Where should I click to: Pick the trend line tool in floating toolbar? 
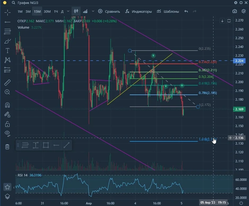tap(67, 145)
